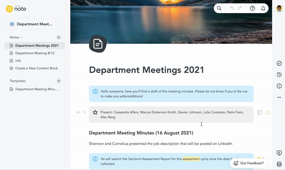Click the Department Meetings 2021 title
This screenshot has width=285, height=170.
[146, 70]
